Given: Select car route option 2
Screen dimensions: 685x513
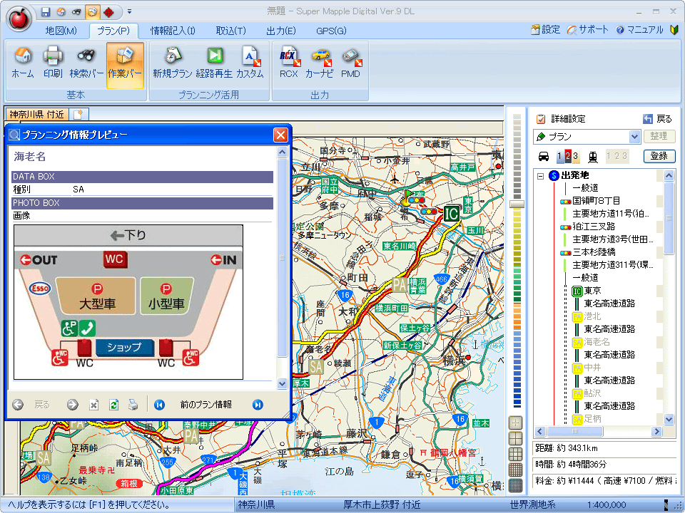Looking at the screenshot, I should pyautogui.click(x=567, y=156).
